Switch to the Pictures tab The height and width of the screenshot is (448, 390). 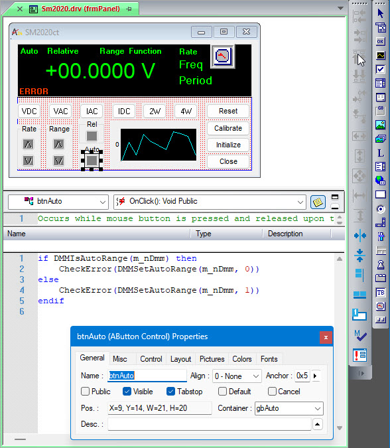click(212, 359)
